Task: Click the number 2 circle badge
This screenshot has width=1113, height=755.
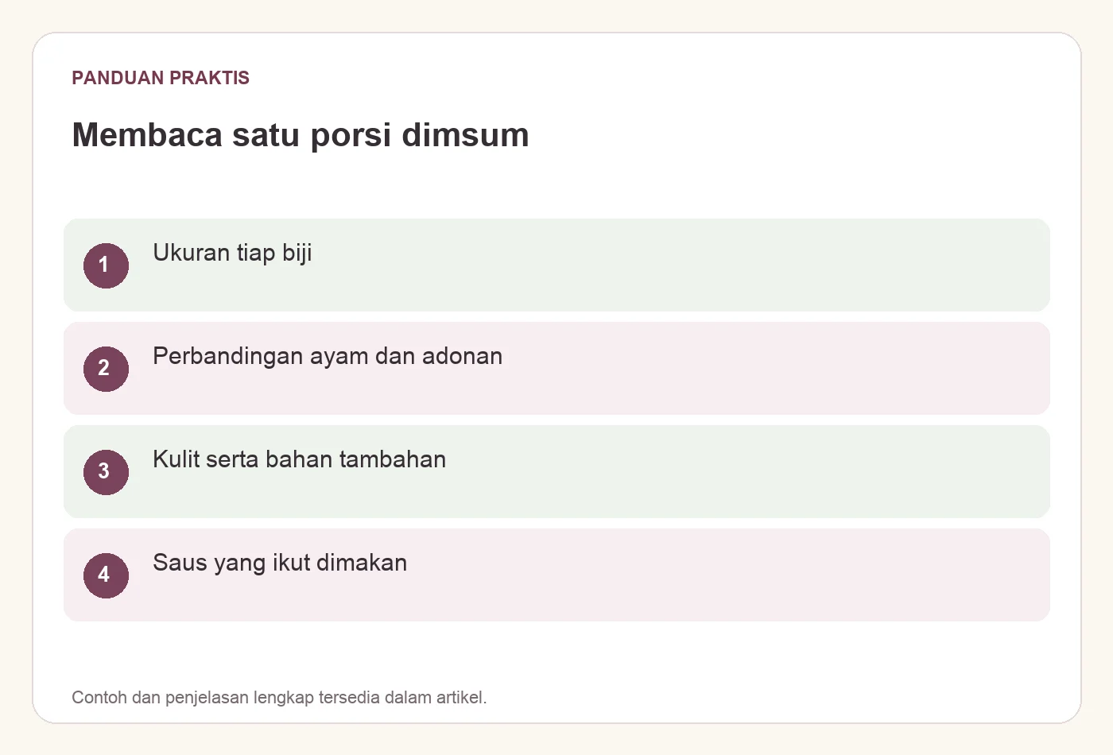Action: click(106, 369)
